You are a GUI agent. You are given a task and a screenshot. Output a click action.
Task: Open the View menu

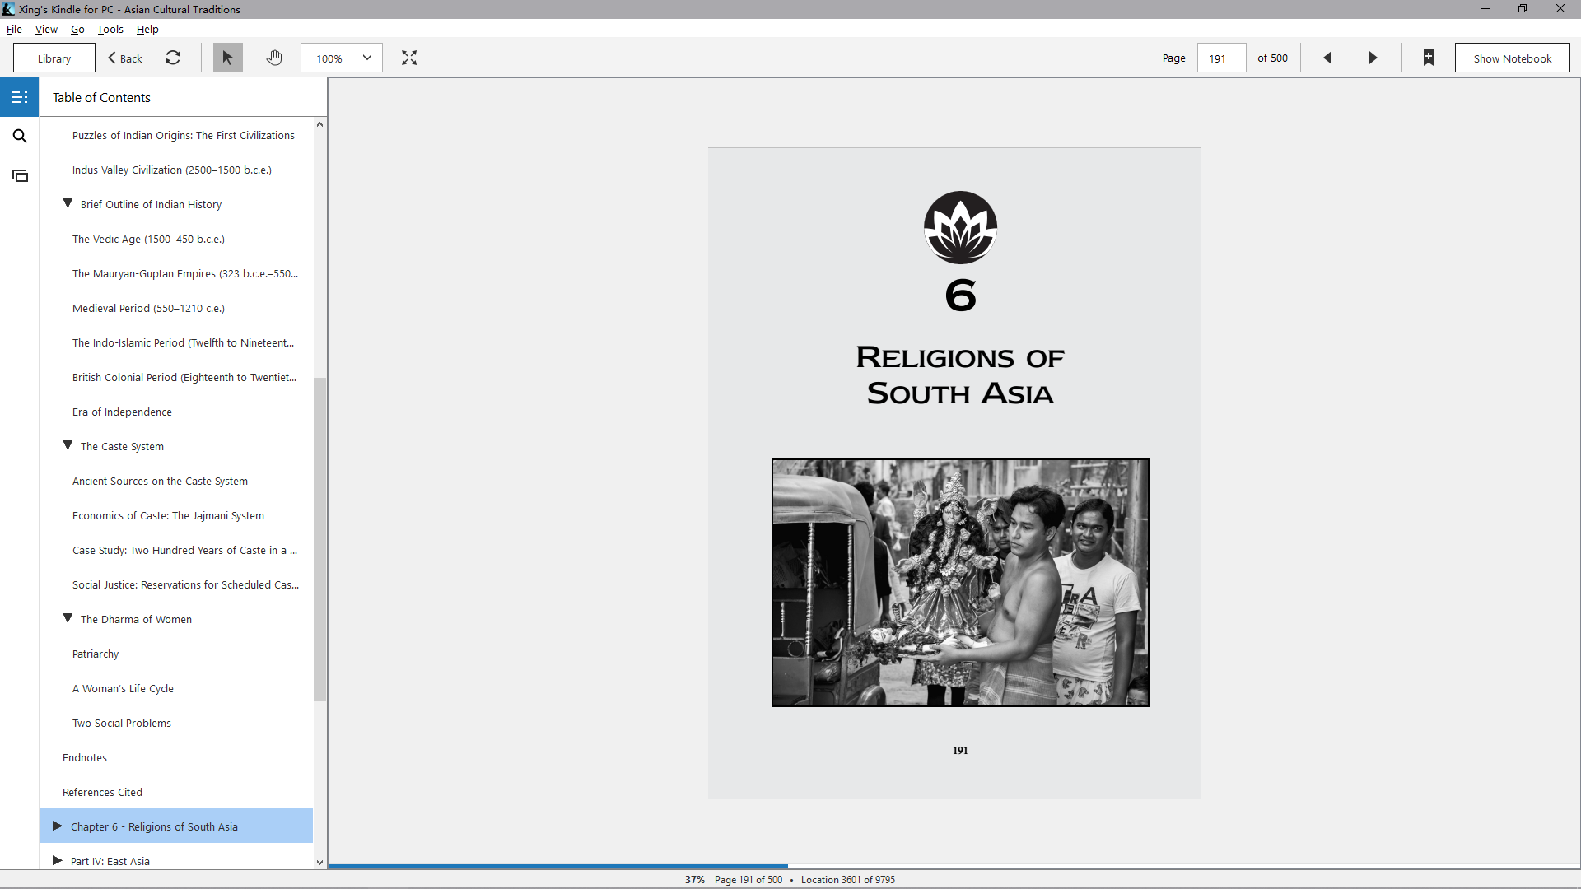[x=46, y=29]
